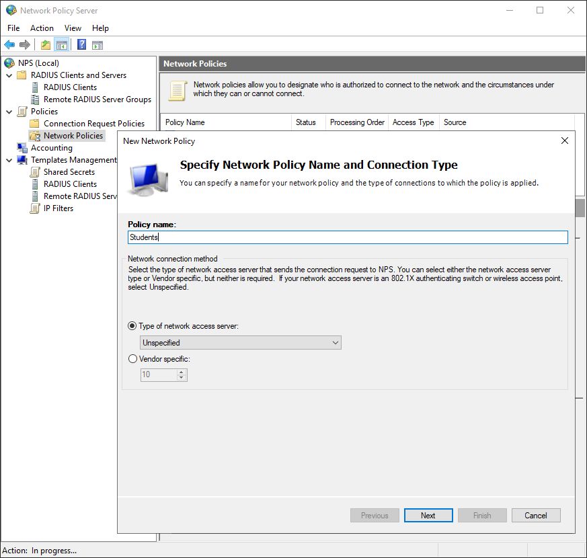Select the Connection Request Policies label
Viewport: 587px width, 558px height.
94,124
